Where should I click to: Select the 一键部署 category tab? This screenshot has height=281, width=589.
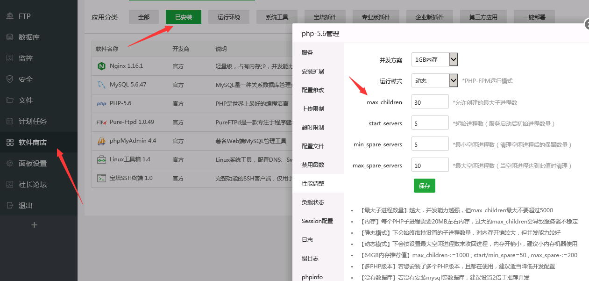point(534,17)
